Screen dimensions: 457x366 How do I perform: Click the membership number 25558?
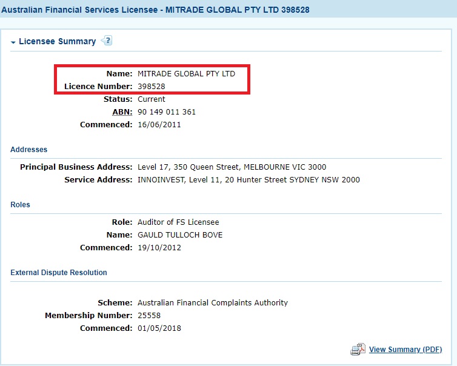[149, 316]
